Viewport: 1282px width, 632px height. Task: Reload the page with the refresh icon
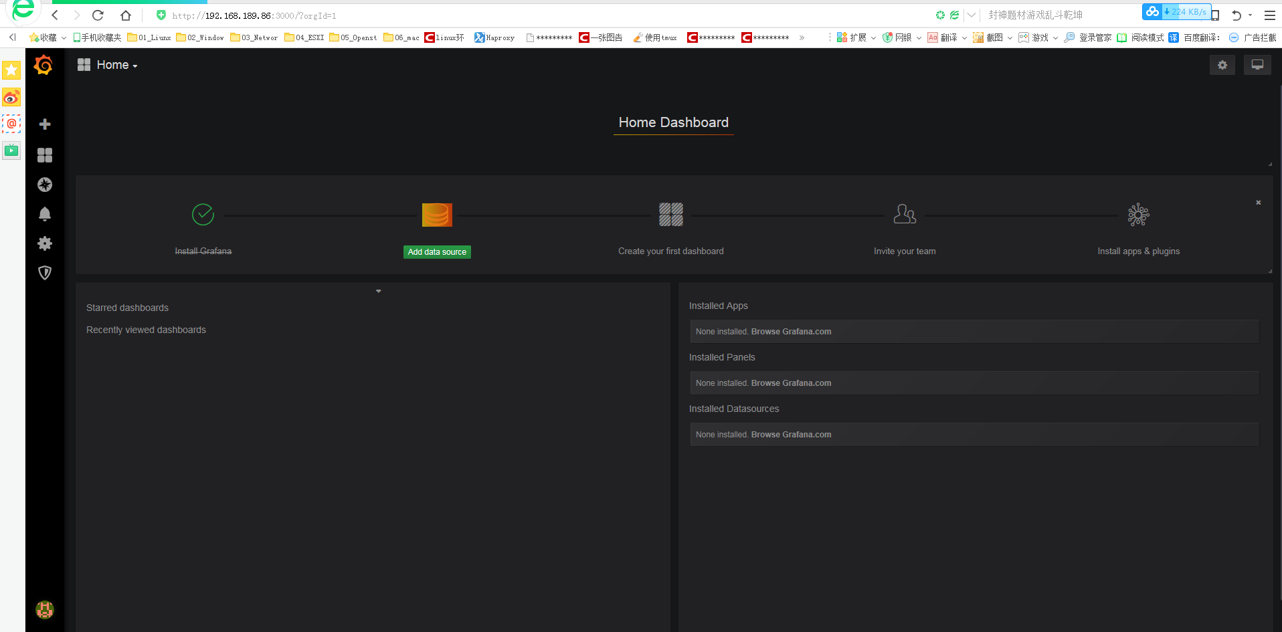coord(98,15)
